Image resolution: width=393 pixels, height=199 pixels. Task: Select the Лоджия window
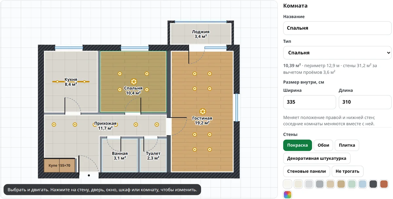point(200,22)
